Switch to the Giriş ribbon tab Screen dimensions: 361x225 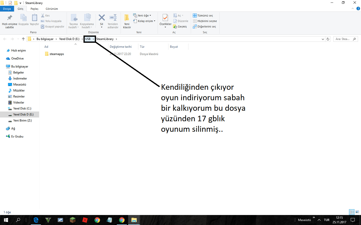pyautogui.click(x=20, y=9)
